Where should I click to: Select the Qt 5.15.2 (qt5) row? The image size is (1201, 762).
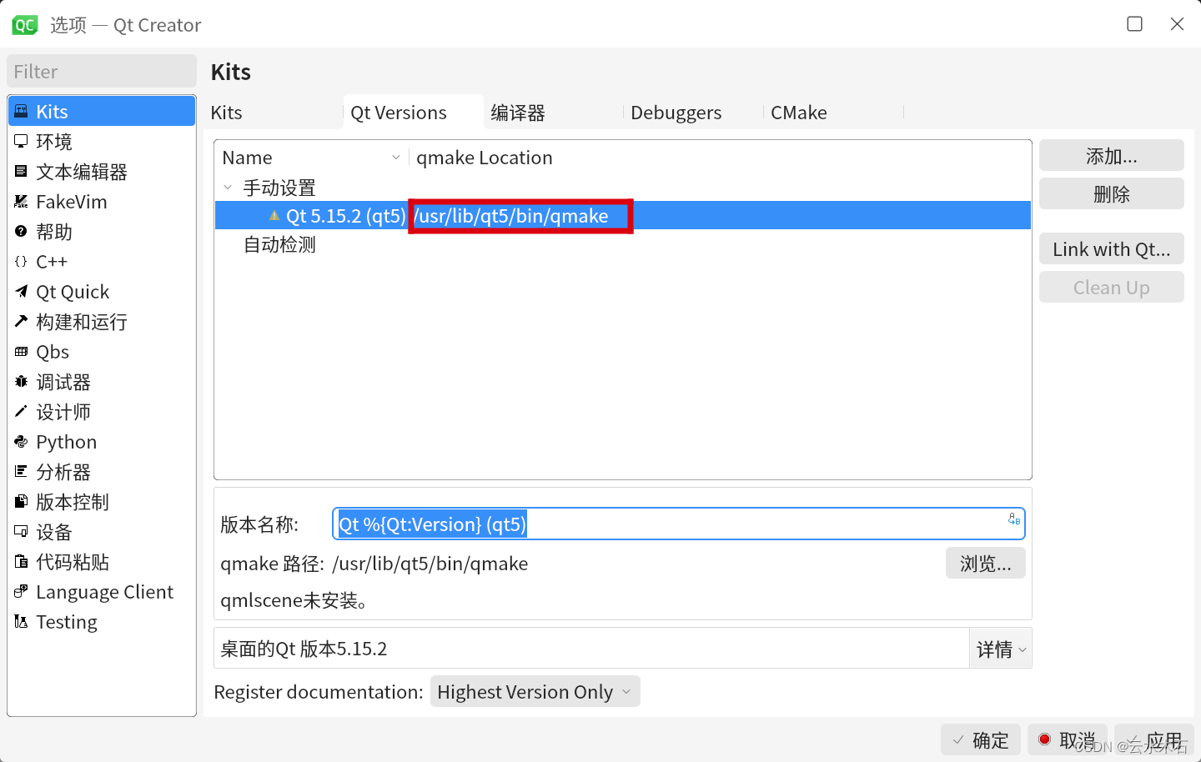[623, 216]
